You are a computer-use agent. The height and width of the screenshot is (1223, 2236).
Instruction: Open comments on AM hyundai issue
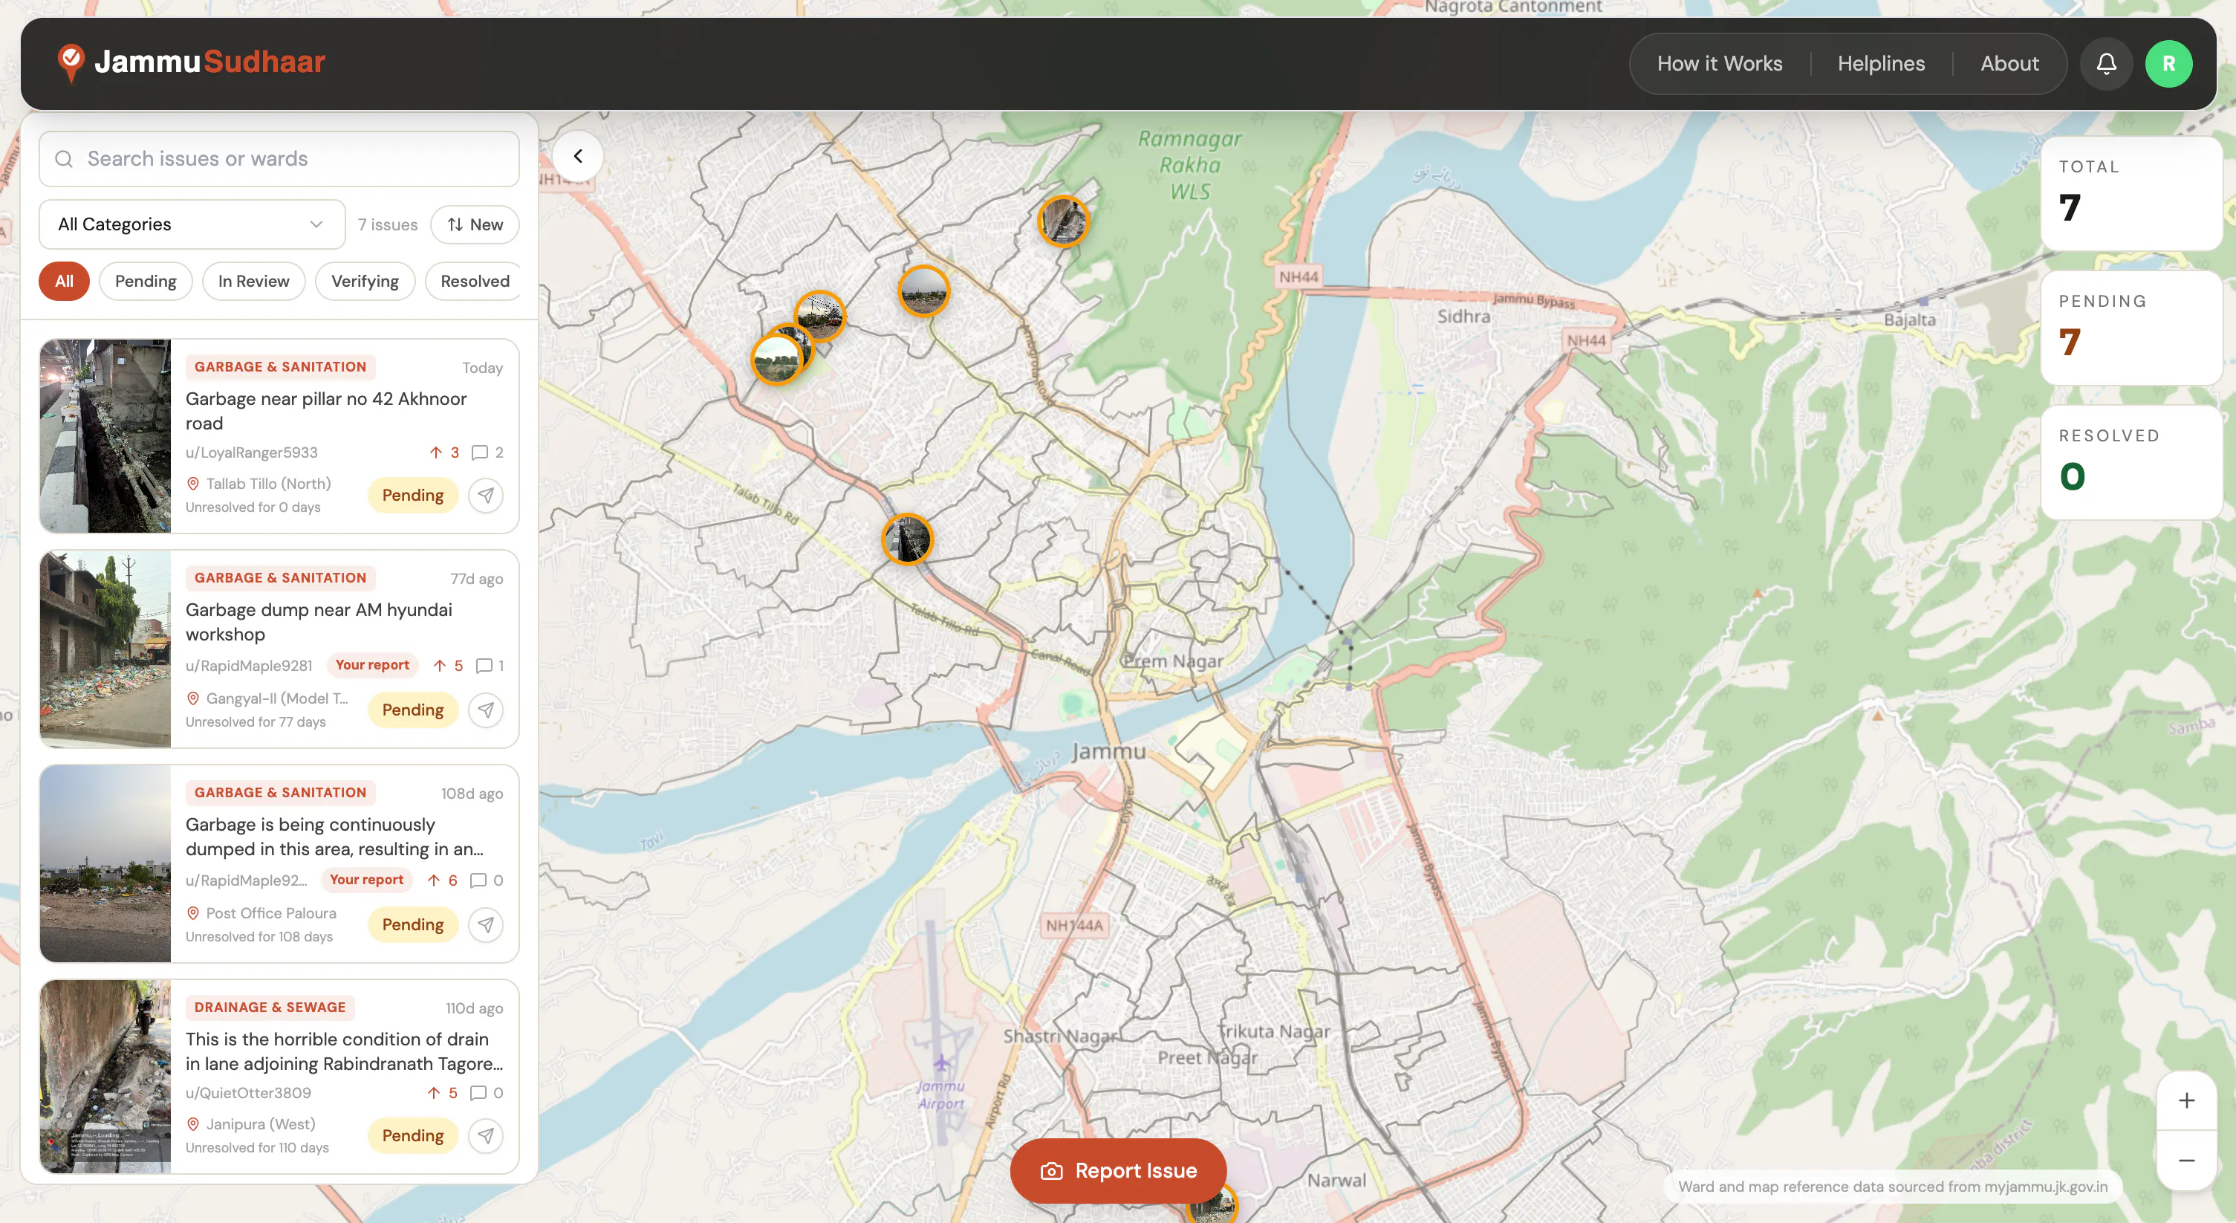pos(490,666)
